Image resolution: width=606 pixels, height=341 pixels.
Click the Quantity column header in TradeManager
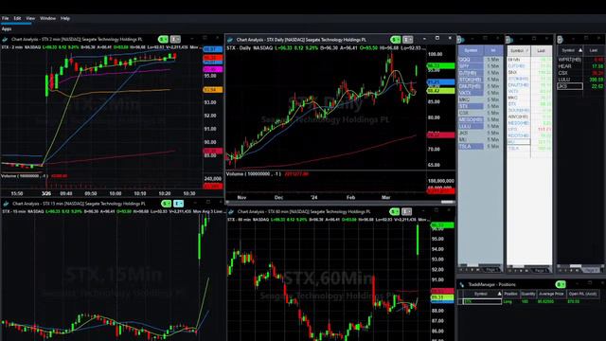pyautogui.click(x=528, y=295)
